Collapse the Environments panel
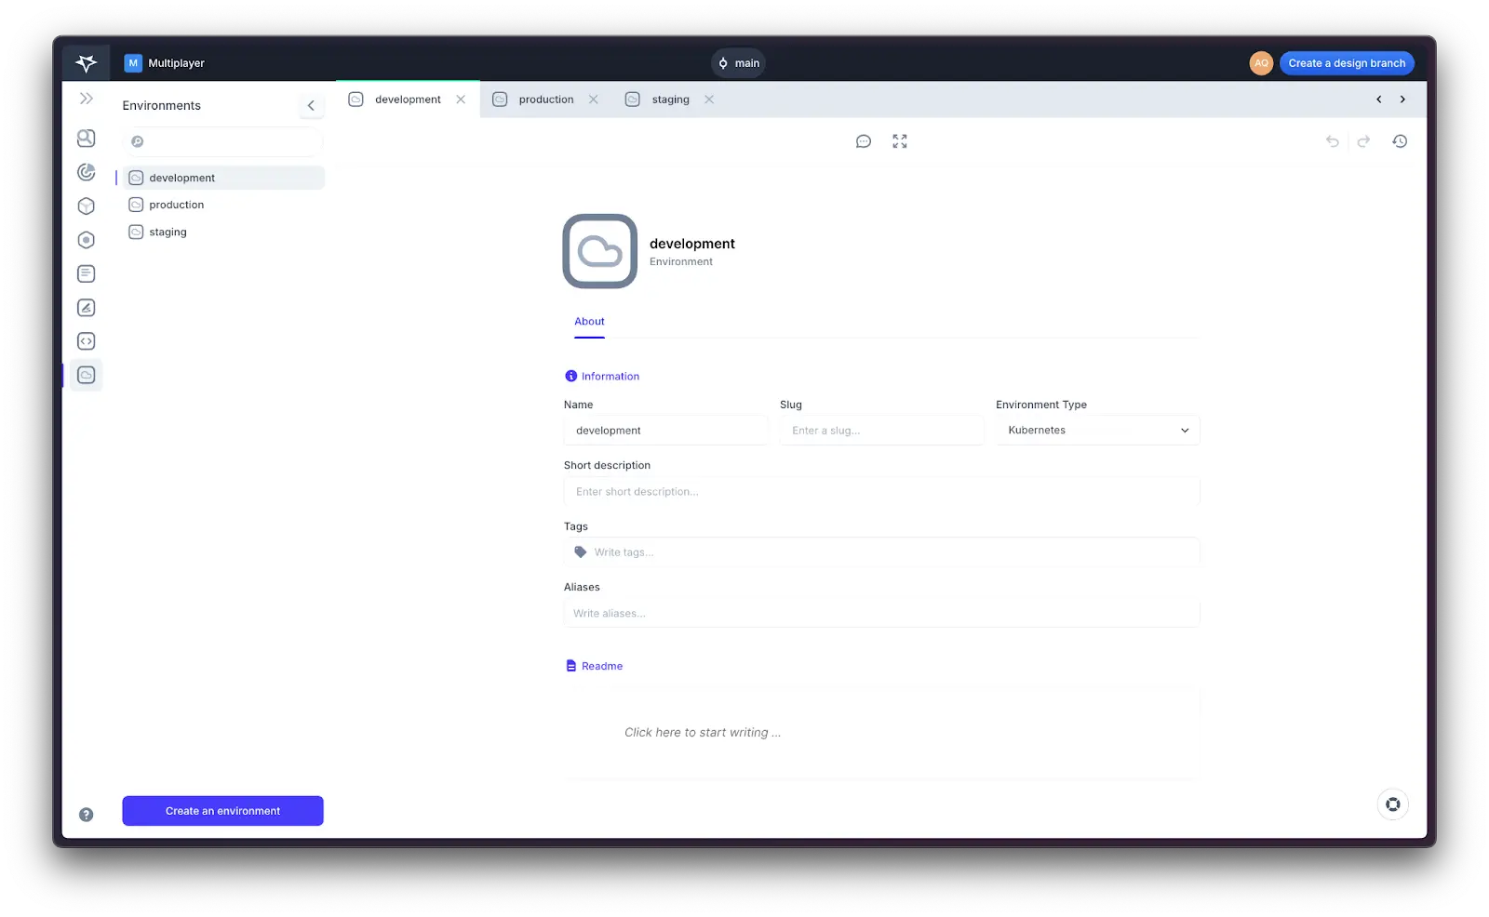 pos(311,105)
